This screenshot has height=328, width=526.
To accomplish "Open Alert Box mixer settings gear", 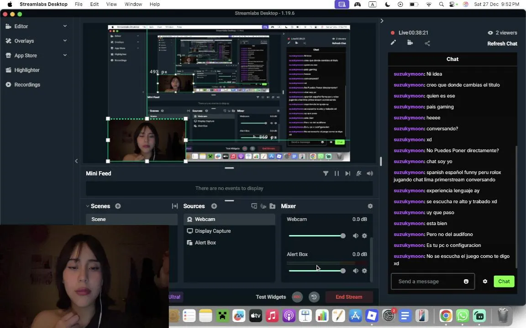I will [364, 271].
